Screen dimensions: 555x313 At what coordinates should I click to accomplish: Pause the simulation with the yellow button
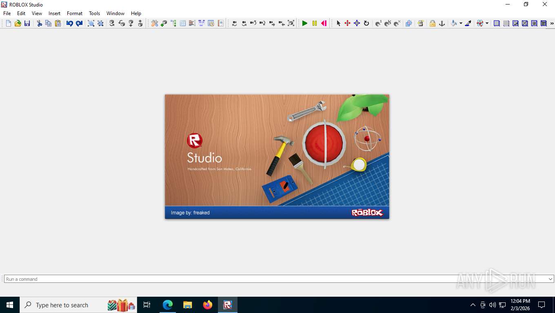pyautogui.click(x=315, y=23)
